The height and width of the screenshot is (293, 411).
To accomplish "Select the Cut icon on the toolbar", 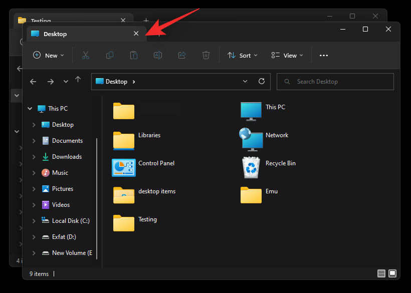I will [x=85, y=55].
